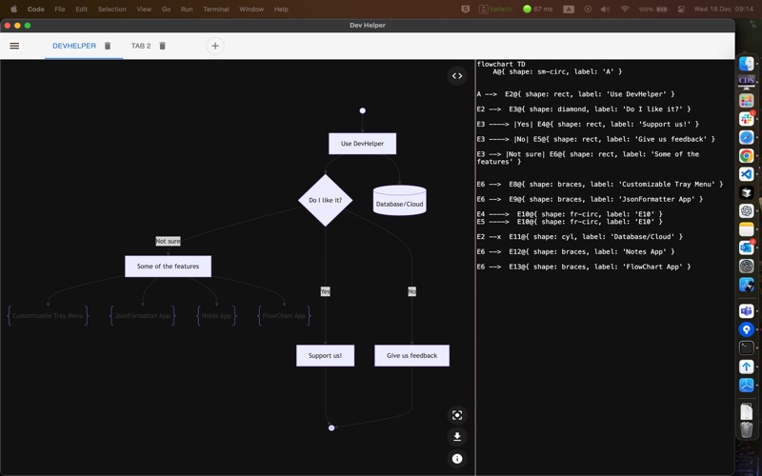Select the 'Support us!' node
This screenshot has width=762, height=476.
325,355
